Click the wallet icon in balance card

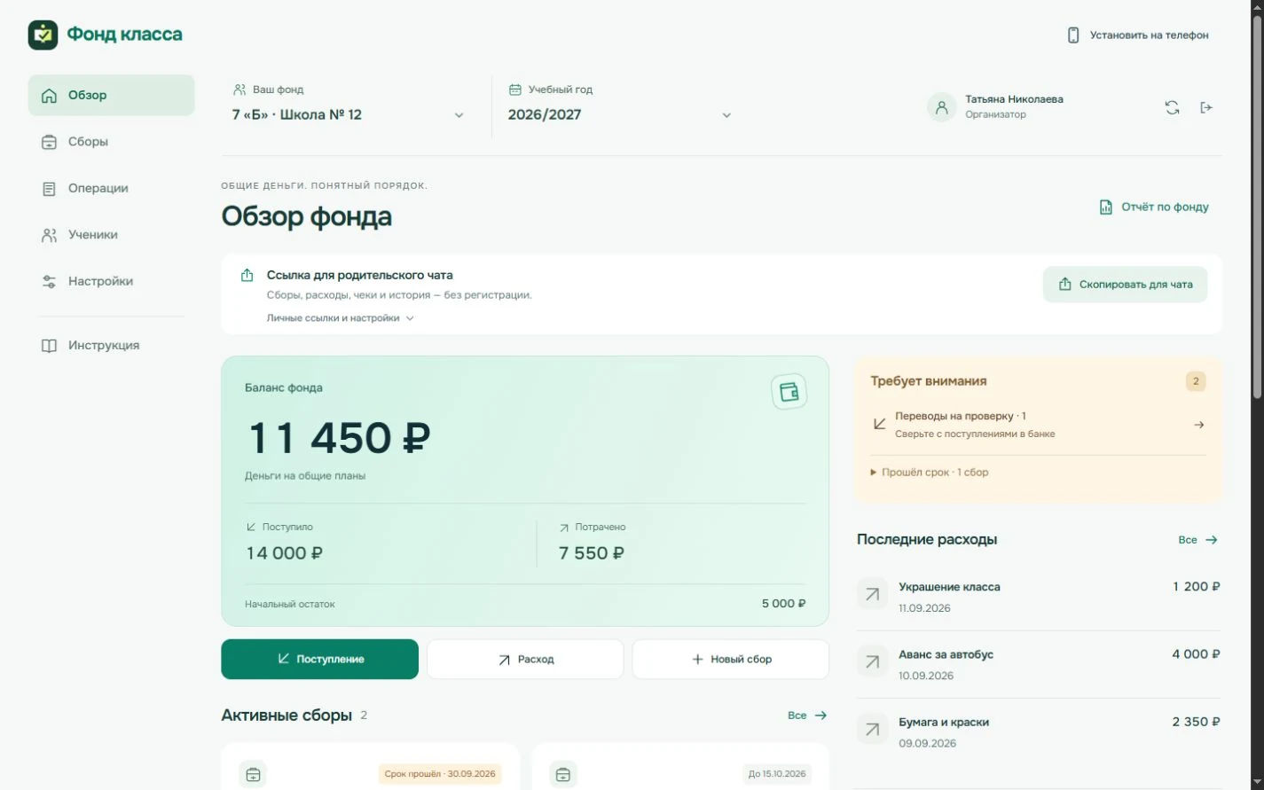click(x=789, y=391)
